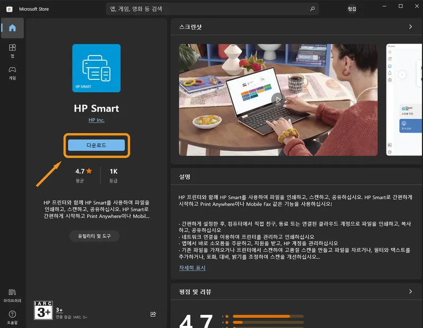The height and width of the screenshot is (328, 423).
Task: Play the HP Smart preview video
Action: coord(278,99)
